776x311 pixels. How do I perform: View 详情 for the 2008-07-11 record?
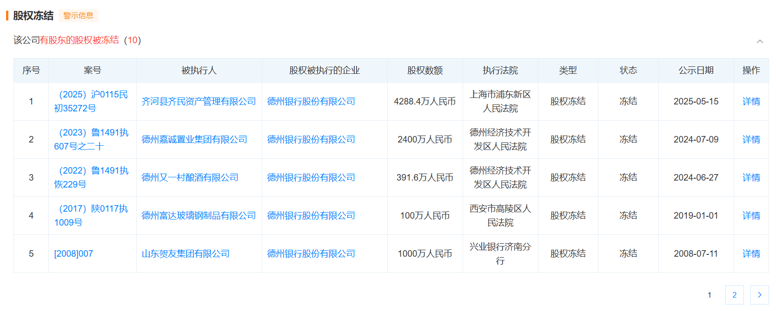coord(751,253)
